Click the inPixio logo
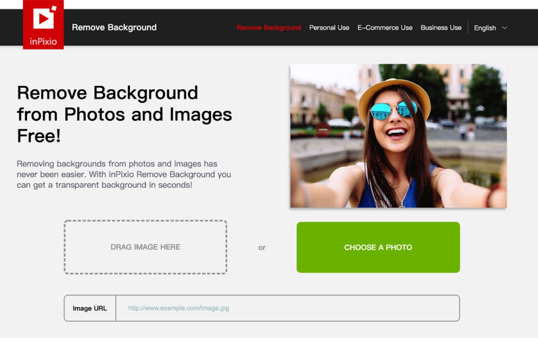The width and height of the screenshot is (538, 338). (x=43, y=24)
